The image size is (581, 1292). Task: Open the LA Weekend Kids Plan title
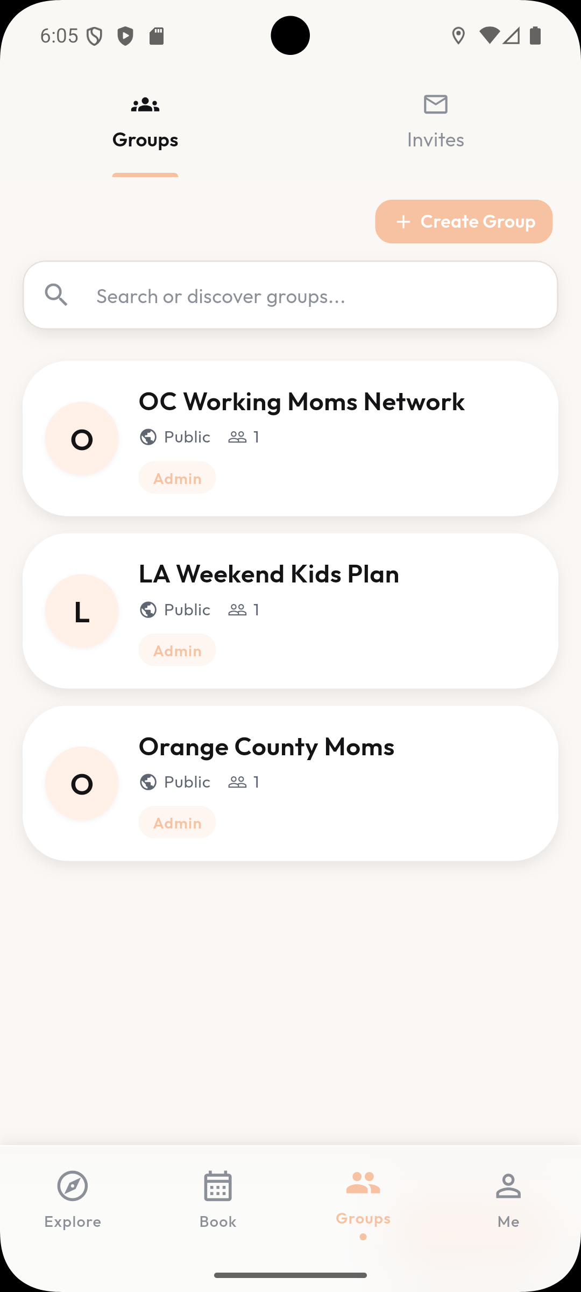pos(268,574)
